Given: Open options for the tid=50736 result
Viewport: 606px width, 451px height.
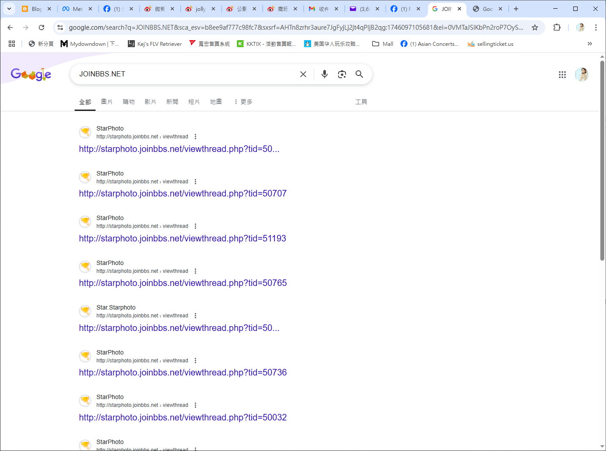Looking at the screenshot, I should click(x=195, y=361).
